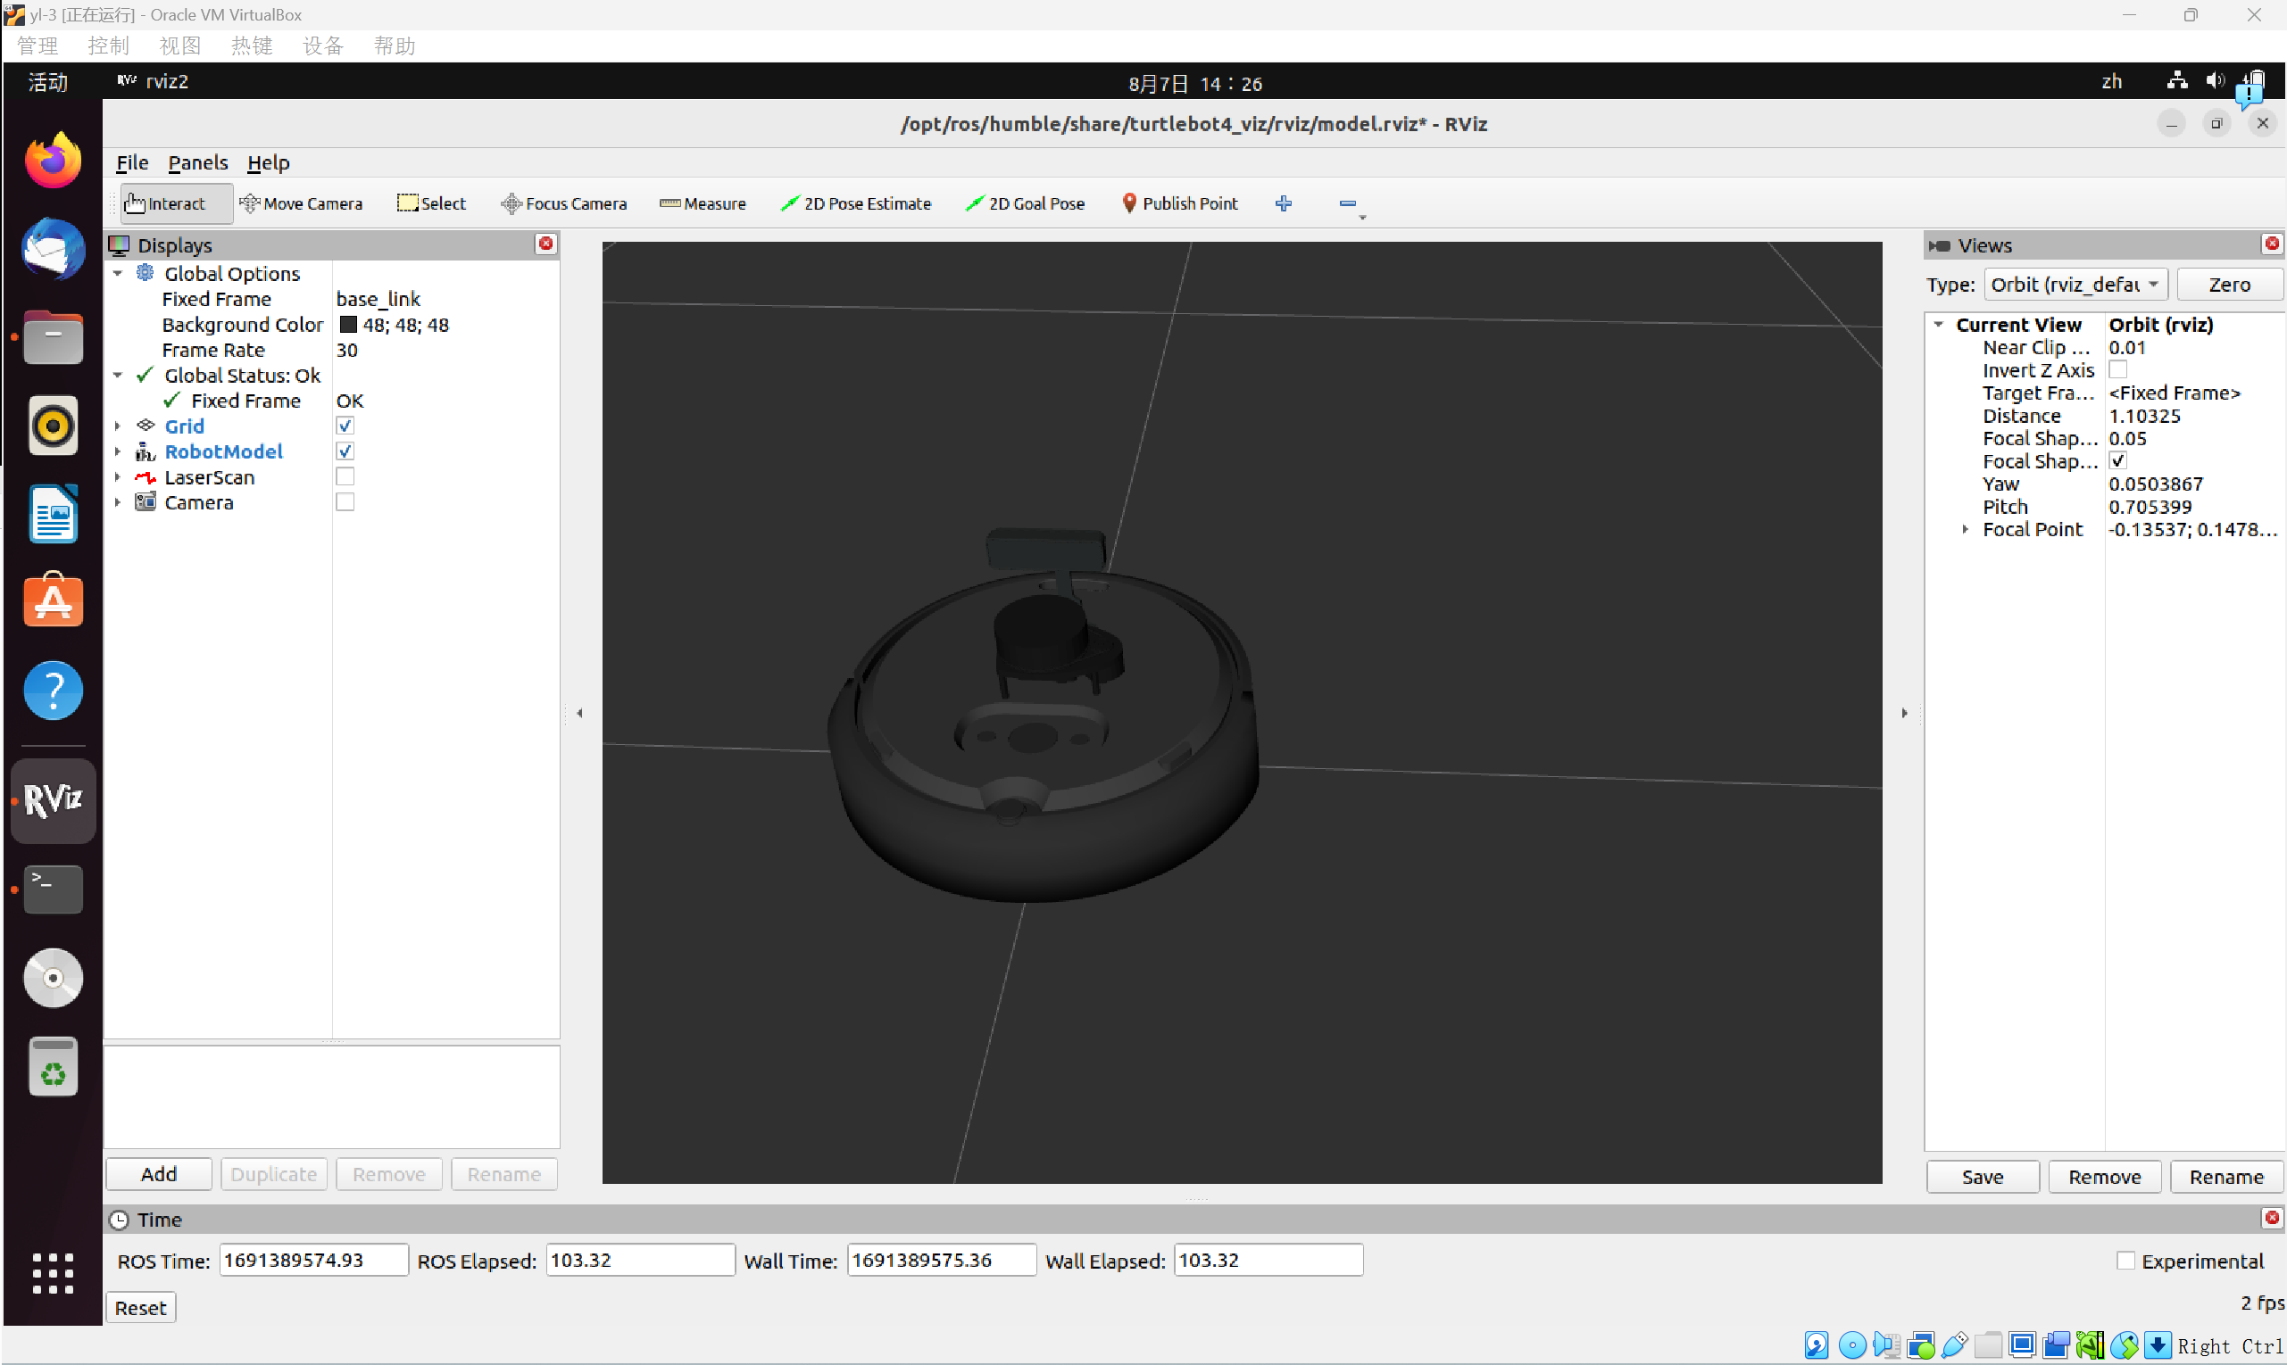The width and height of the screenshot is (2287, 1365).
Task: Open the Files manager in dock
Action: [x=53, y=336]
